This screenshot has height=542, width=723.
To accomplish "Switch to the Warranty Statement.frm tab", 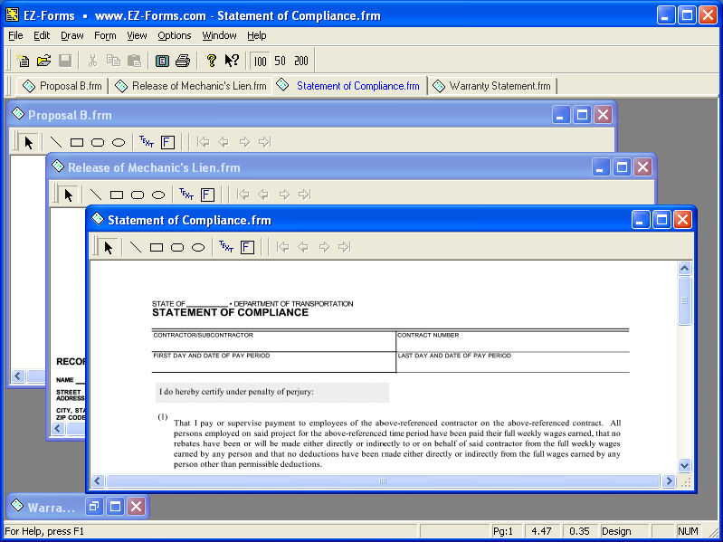I will pos(492,86).
